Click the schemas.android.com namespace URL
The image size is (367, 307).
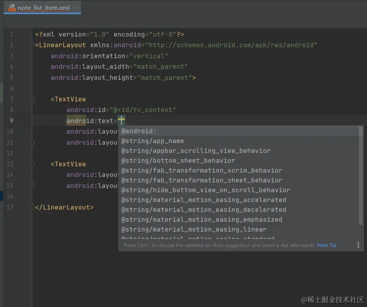click(x=231, y=45)
